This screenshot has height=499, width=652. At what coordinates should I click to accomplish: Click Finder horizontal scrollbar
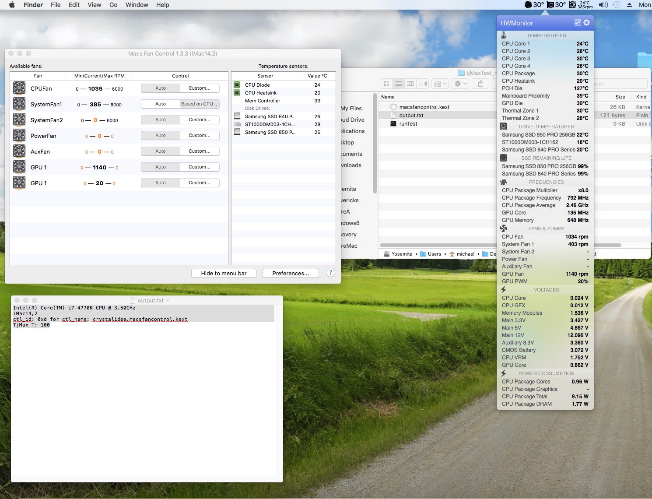point(500,245)
